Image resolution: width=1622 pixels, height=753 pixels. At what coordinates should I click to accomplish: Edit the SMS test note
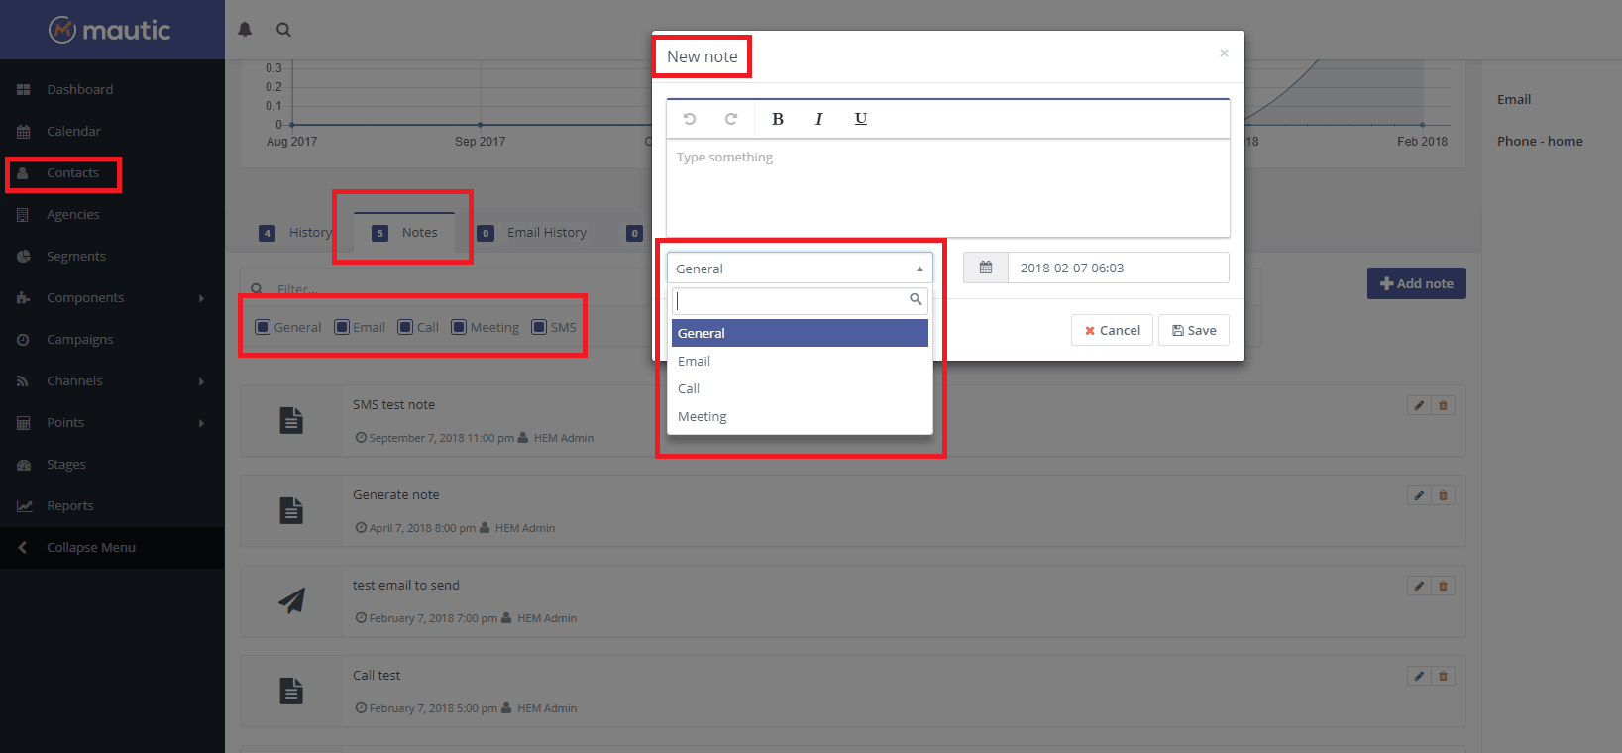click(x=1419, y=405)
